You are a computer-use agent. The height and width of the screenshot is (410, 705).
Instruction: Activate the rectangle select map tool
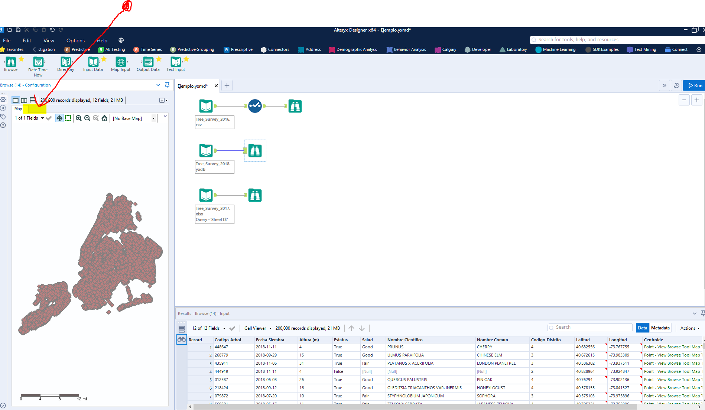[68, 118]
